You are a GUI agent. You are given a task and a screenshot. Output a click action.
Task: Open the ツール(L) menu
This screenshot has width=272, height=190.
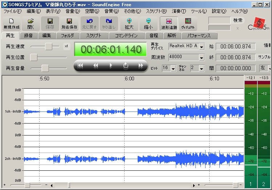tap(199, 11)
